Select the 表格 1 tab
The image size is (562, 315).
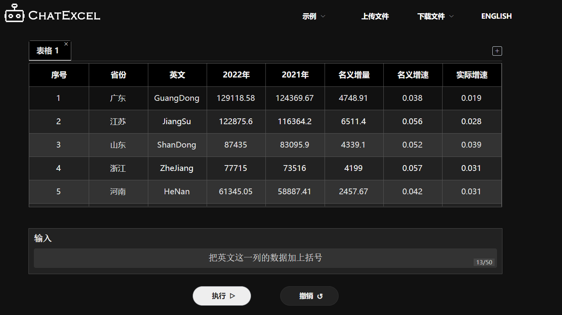(48, 51)
